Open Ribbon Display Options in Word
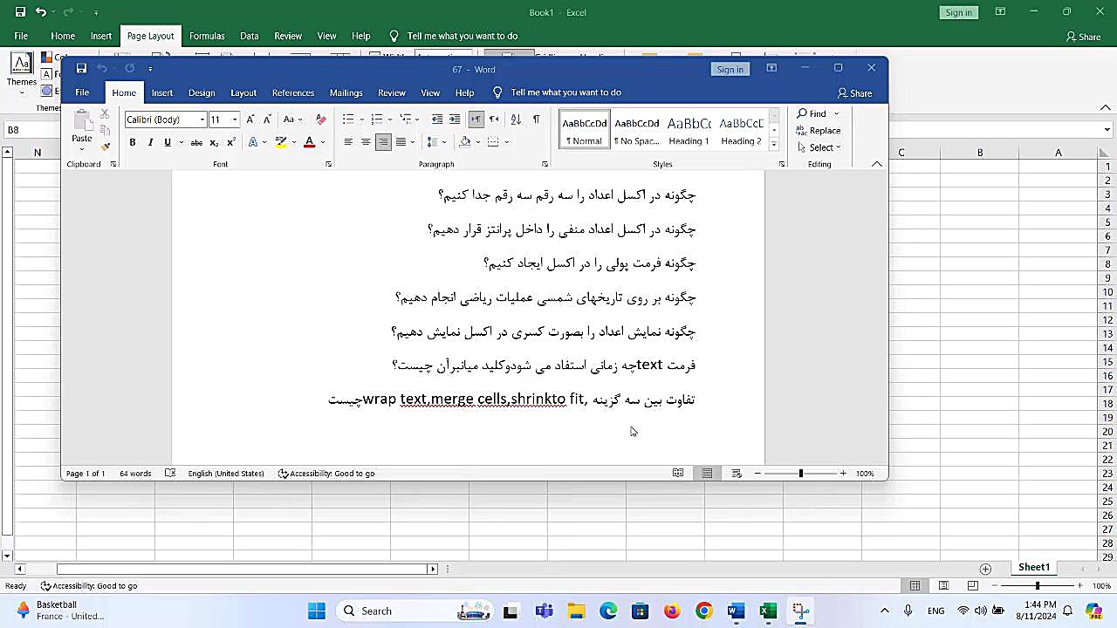Viewport: 1117px width, 628px height. [x=771, y=68]
